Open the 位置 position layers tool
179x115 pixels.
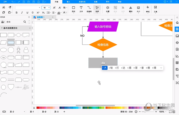tap(108, 9)
